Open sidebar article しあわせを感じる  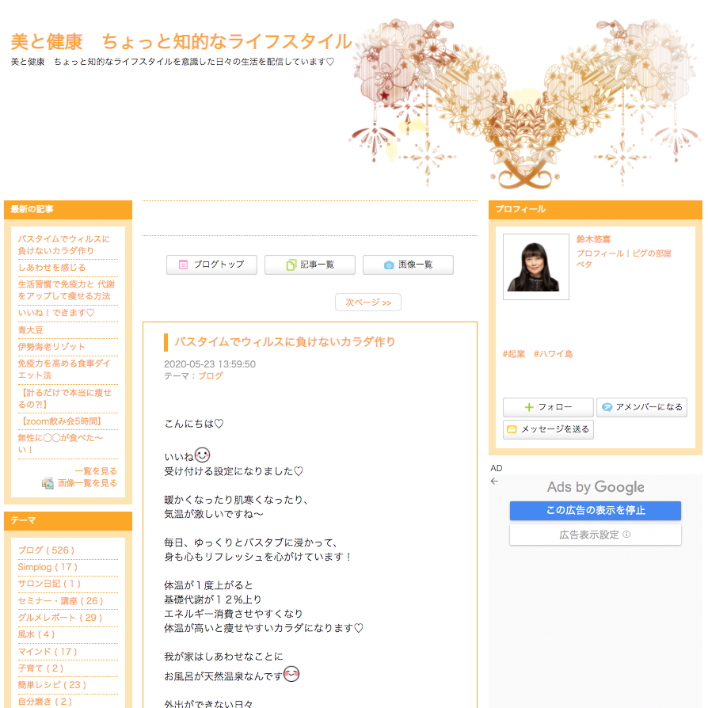(51, 268)
